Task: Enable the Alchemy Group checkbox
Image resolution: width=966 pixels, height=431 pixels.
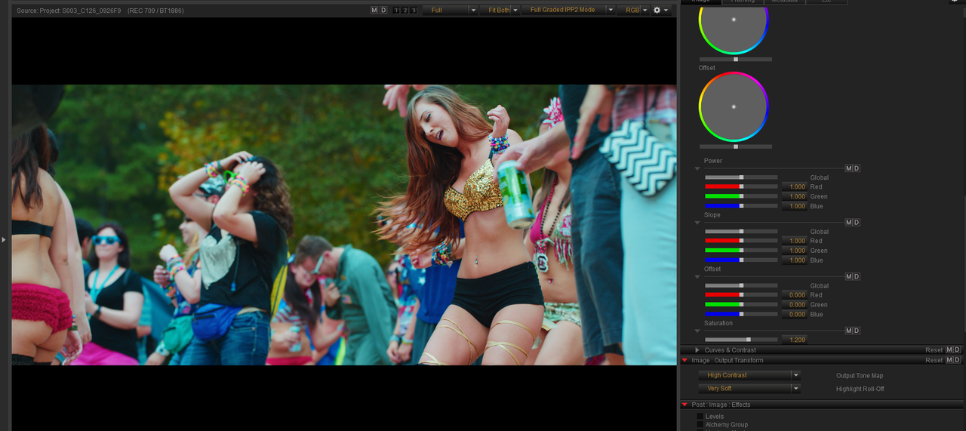Action: 700,425
